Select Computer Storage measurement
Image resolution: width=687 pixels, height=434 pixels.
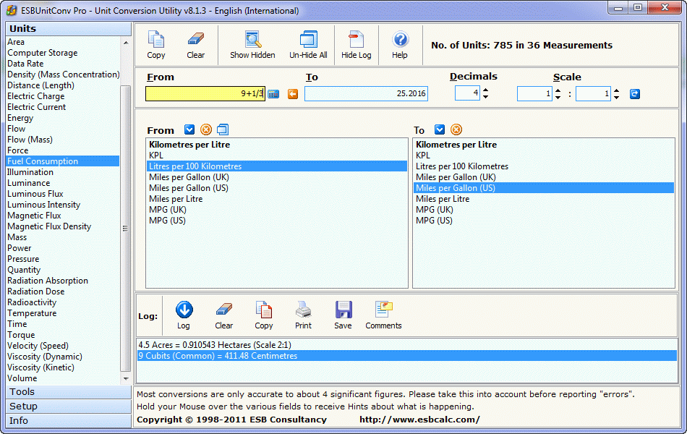pos(42,53)
